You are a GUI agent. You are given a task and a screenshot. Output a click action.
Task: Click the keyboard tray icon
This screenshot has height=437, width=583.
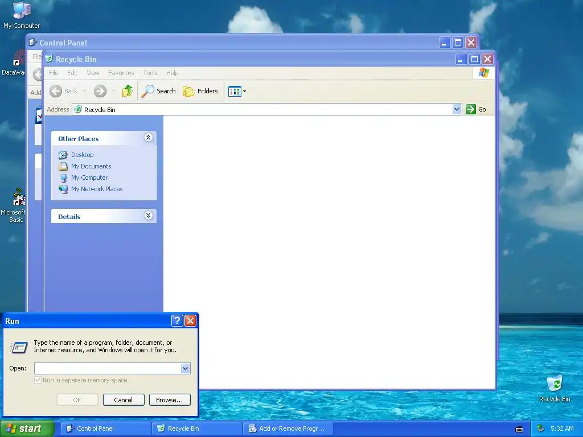click(x=519, y=429)
